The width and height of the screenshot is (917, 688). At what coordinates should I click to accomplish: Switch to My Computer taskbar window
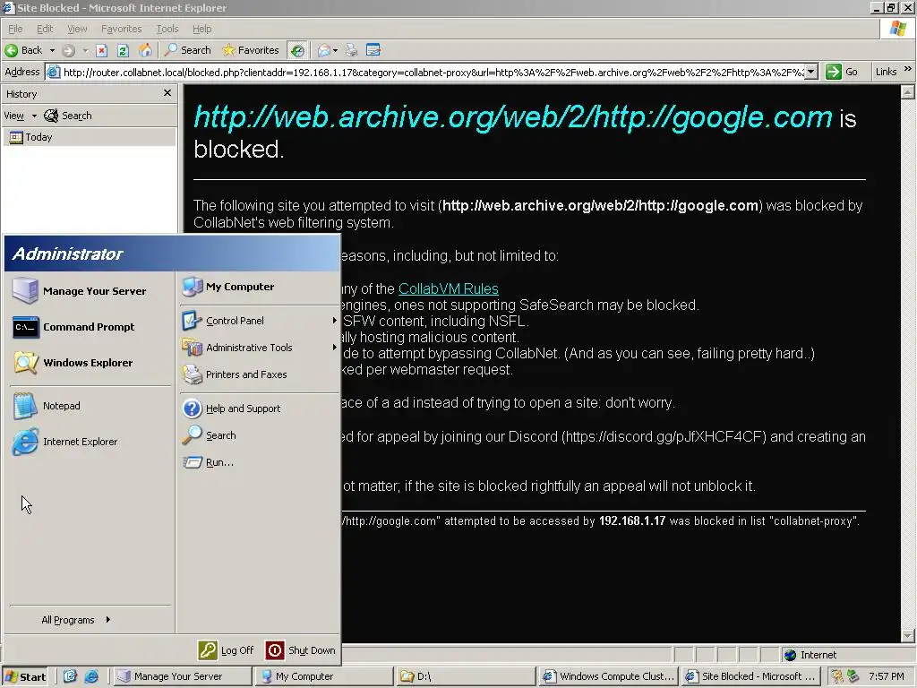(324, 676)
